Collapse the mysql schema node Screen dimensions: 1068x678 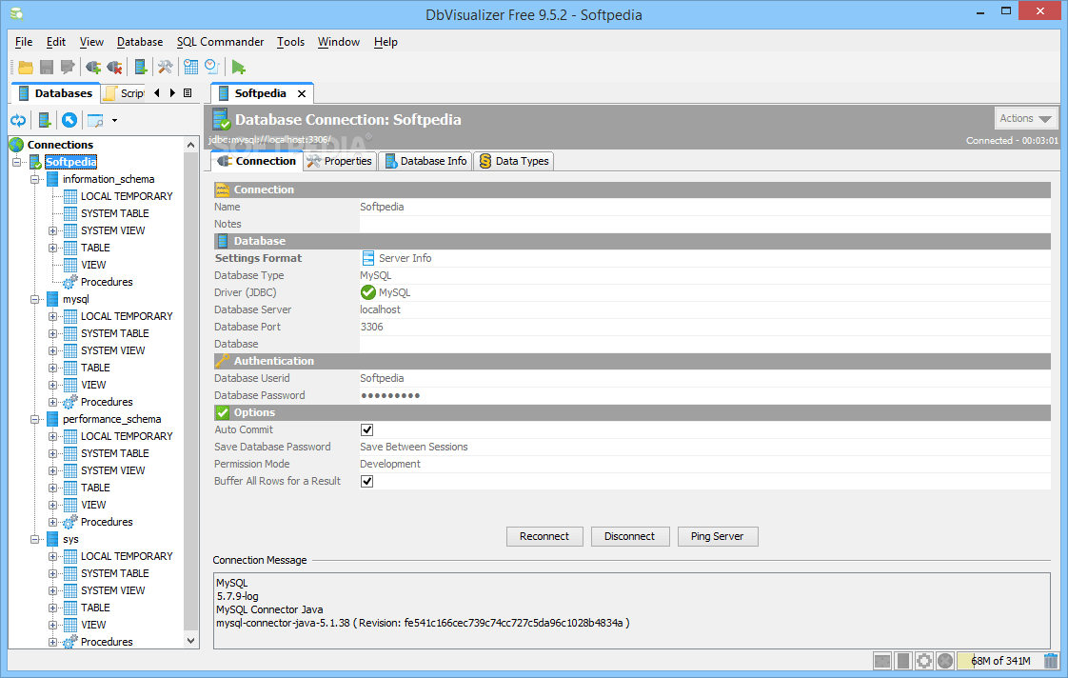(x=34, y=299)
